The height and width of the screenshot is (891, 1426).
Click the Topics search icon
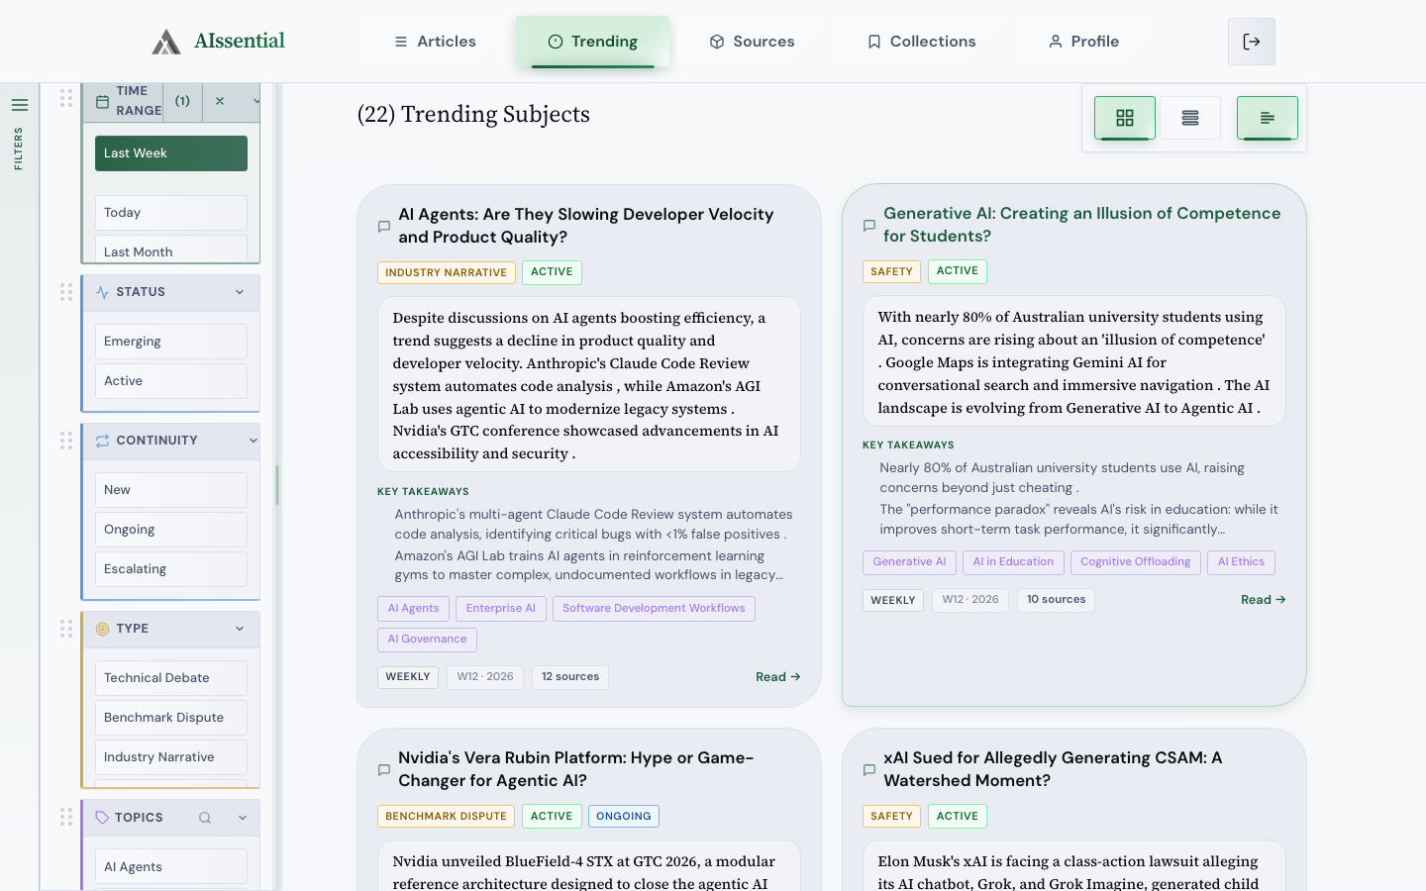[205, 818]
